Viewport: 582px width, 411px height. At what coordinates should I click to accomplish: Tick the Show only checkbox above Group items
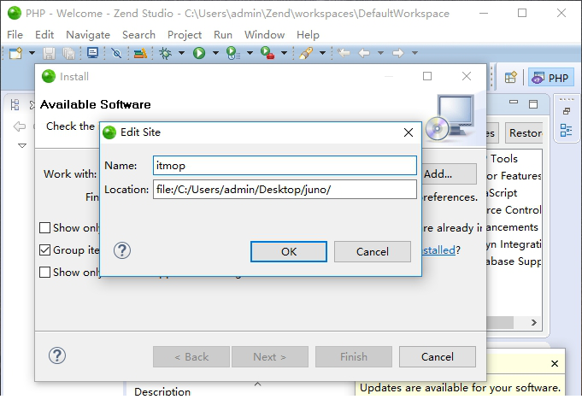click(x=45, y=228)
